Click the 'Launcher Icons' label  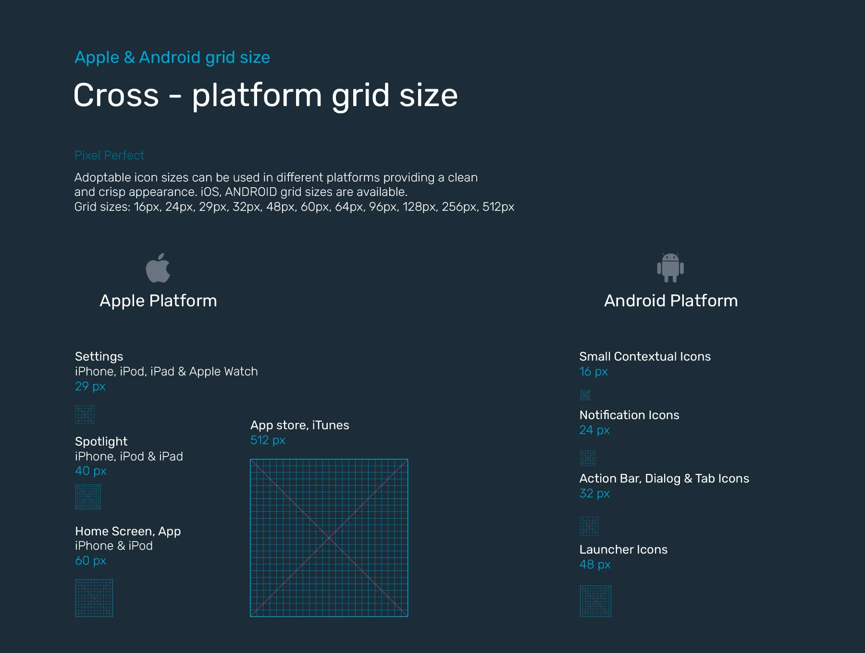coord(623,549)
